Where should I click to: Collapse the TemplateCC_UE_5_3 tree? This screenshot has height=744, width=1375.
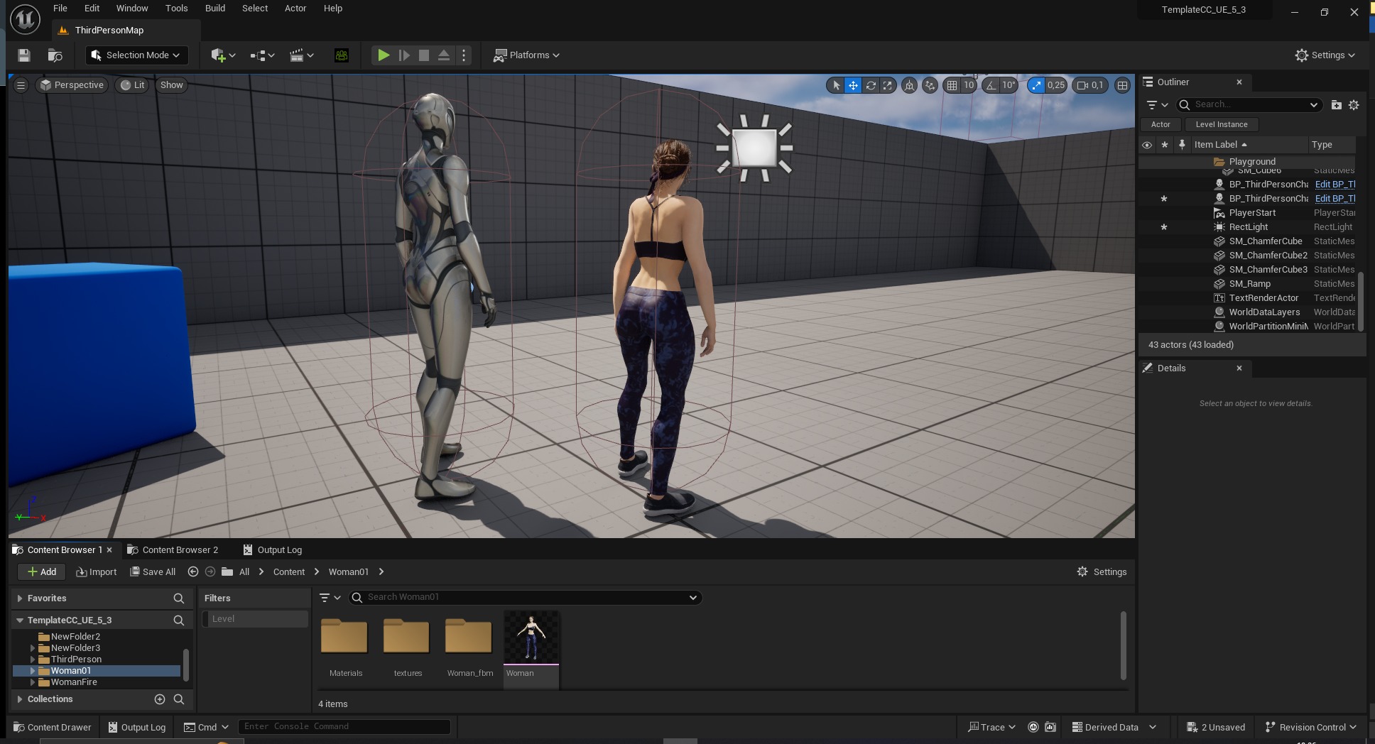click(20, 620)
